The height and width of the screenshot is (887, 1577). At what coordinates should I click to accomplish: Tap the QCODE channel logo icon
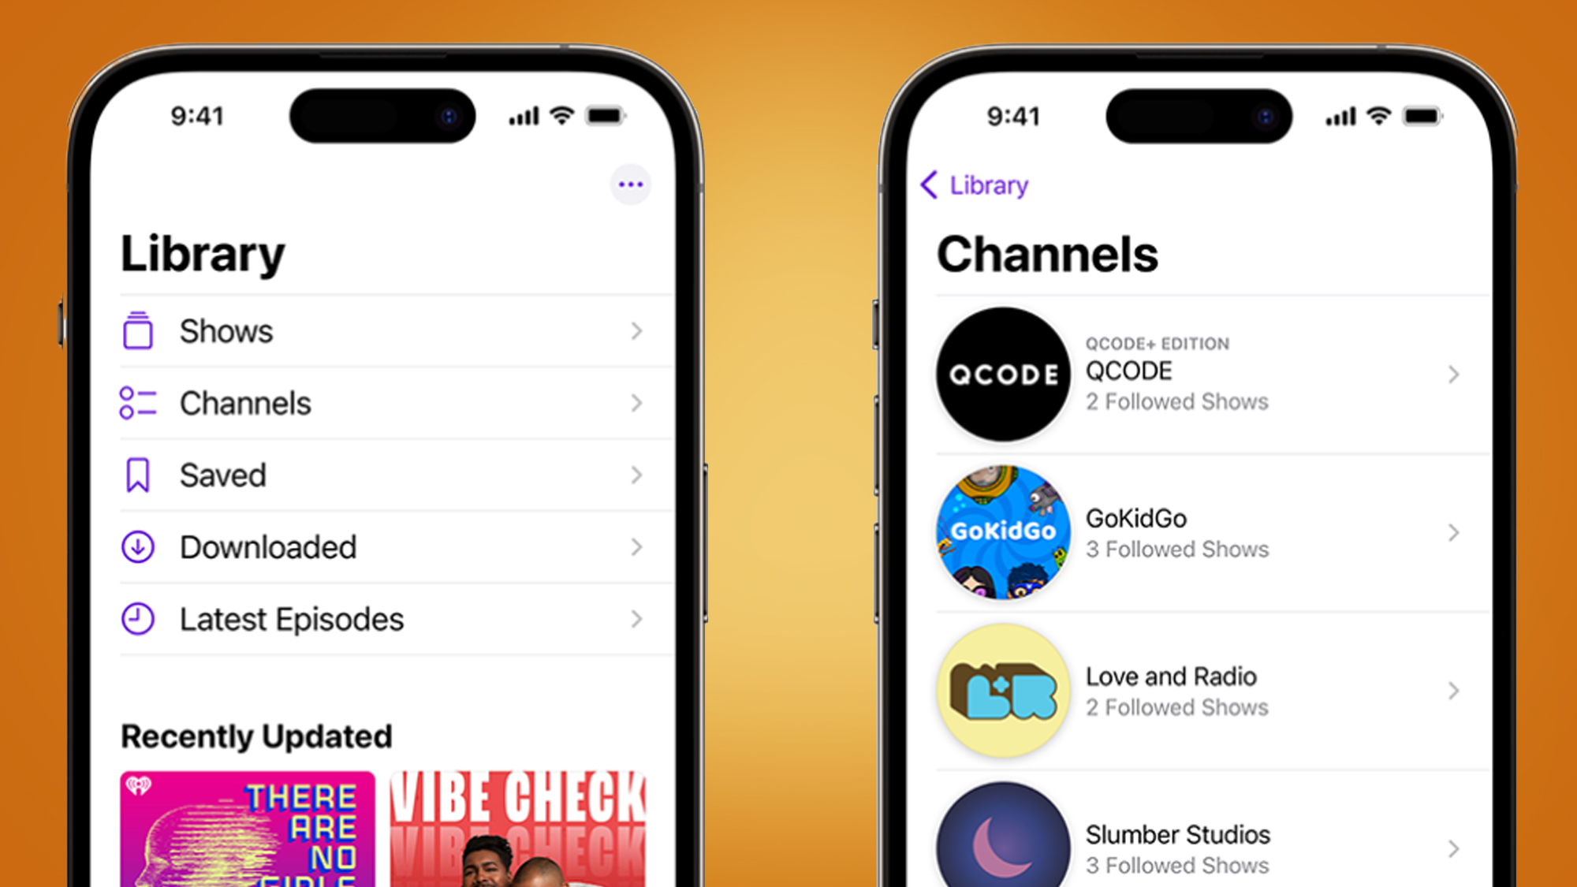(1007, 374)
